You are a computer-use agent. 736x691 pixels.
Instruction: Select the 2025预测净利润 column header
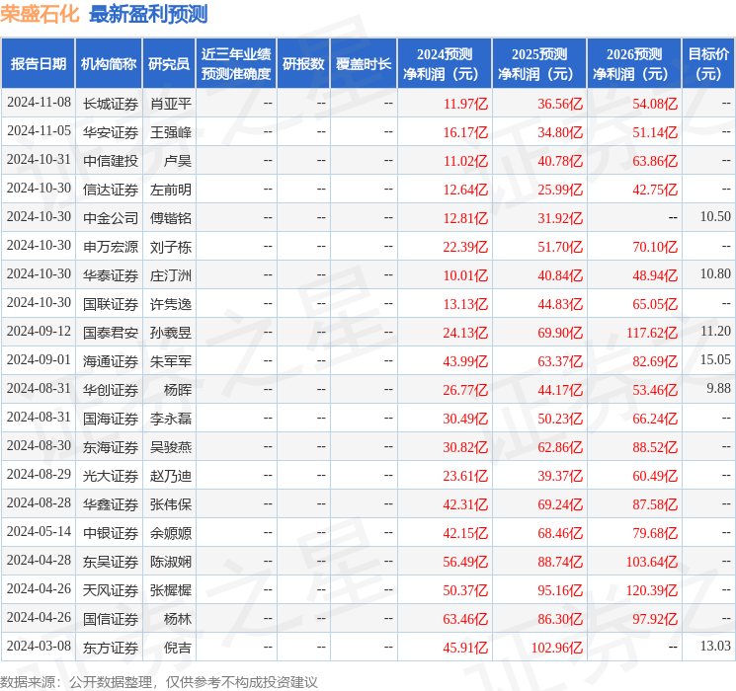click(x=539, y=64)
